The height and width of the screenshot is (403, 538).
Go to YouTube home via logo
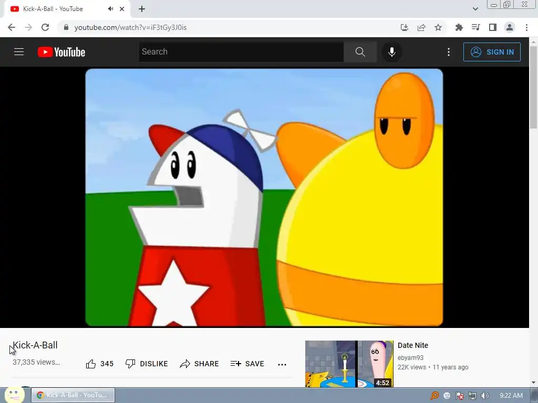tap(61, 52)
